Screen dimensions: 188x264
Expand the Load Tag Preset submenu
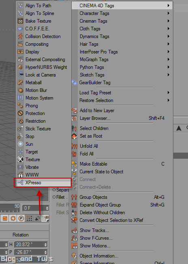coord(122,93)
